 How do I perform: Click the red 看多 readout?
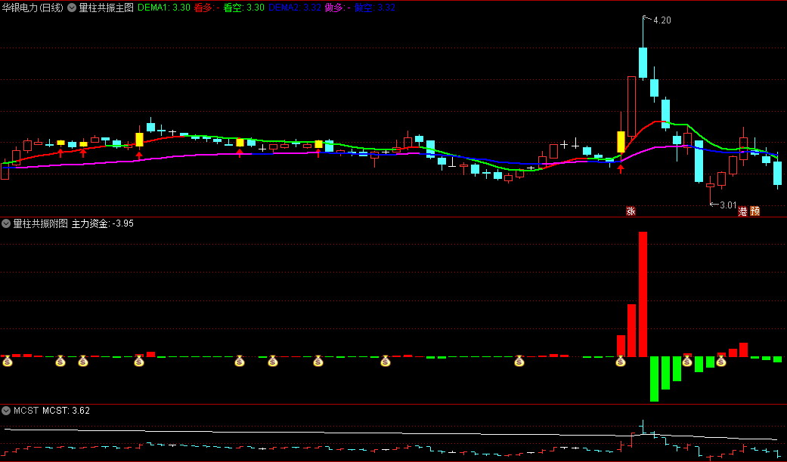(207, 8)
